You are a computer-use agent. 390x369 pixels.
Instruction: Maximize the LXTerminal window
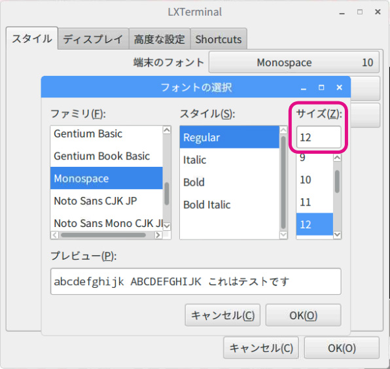pos(360,12)
